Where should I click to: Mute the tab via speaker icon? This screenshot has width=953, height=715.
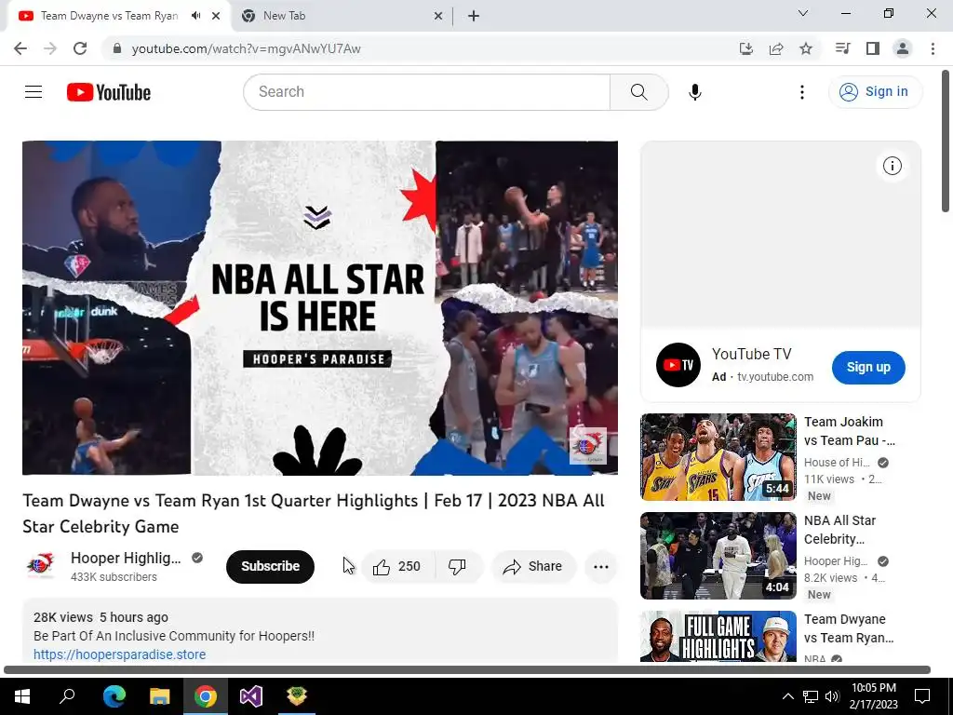coord(195,16)
